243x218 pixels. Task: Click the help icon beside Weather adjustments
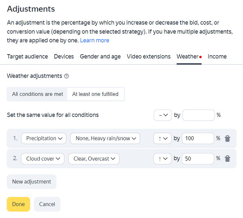tap(66, 76)
